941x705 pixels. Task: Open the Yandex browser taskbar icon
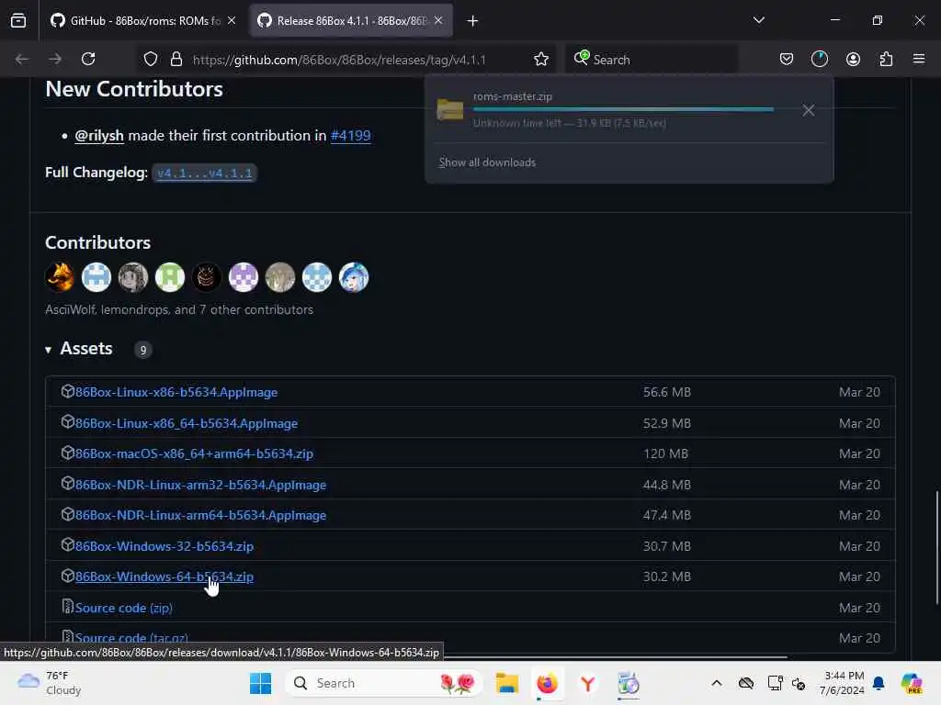[588, 683]
